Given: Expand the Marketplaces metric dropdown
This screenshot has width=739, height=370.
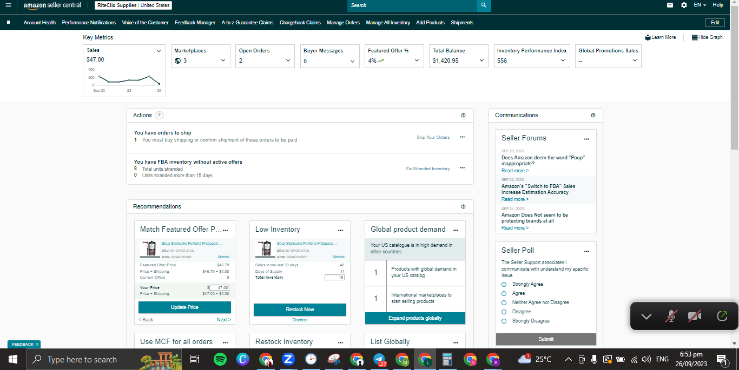Looking at the screenshot, I should click(223, 60).
